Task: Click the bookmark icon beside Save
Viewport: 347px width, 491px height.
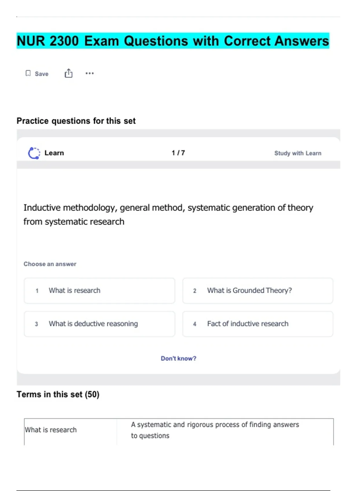Action: click(x=28, y=73)
